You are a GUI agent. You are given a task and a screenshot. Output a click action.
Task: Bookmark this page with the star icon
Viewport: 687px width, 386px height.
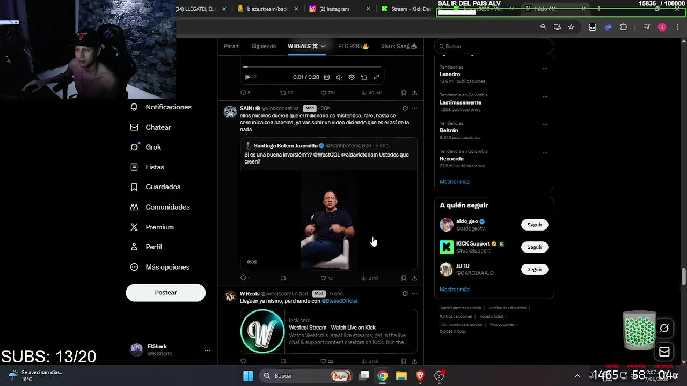(571, 27)
